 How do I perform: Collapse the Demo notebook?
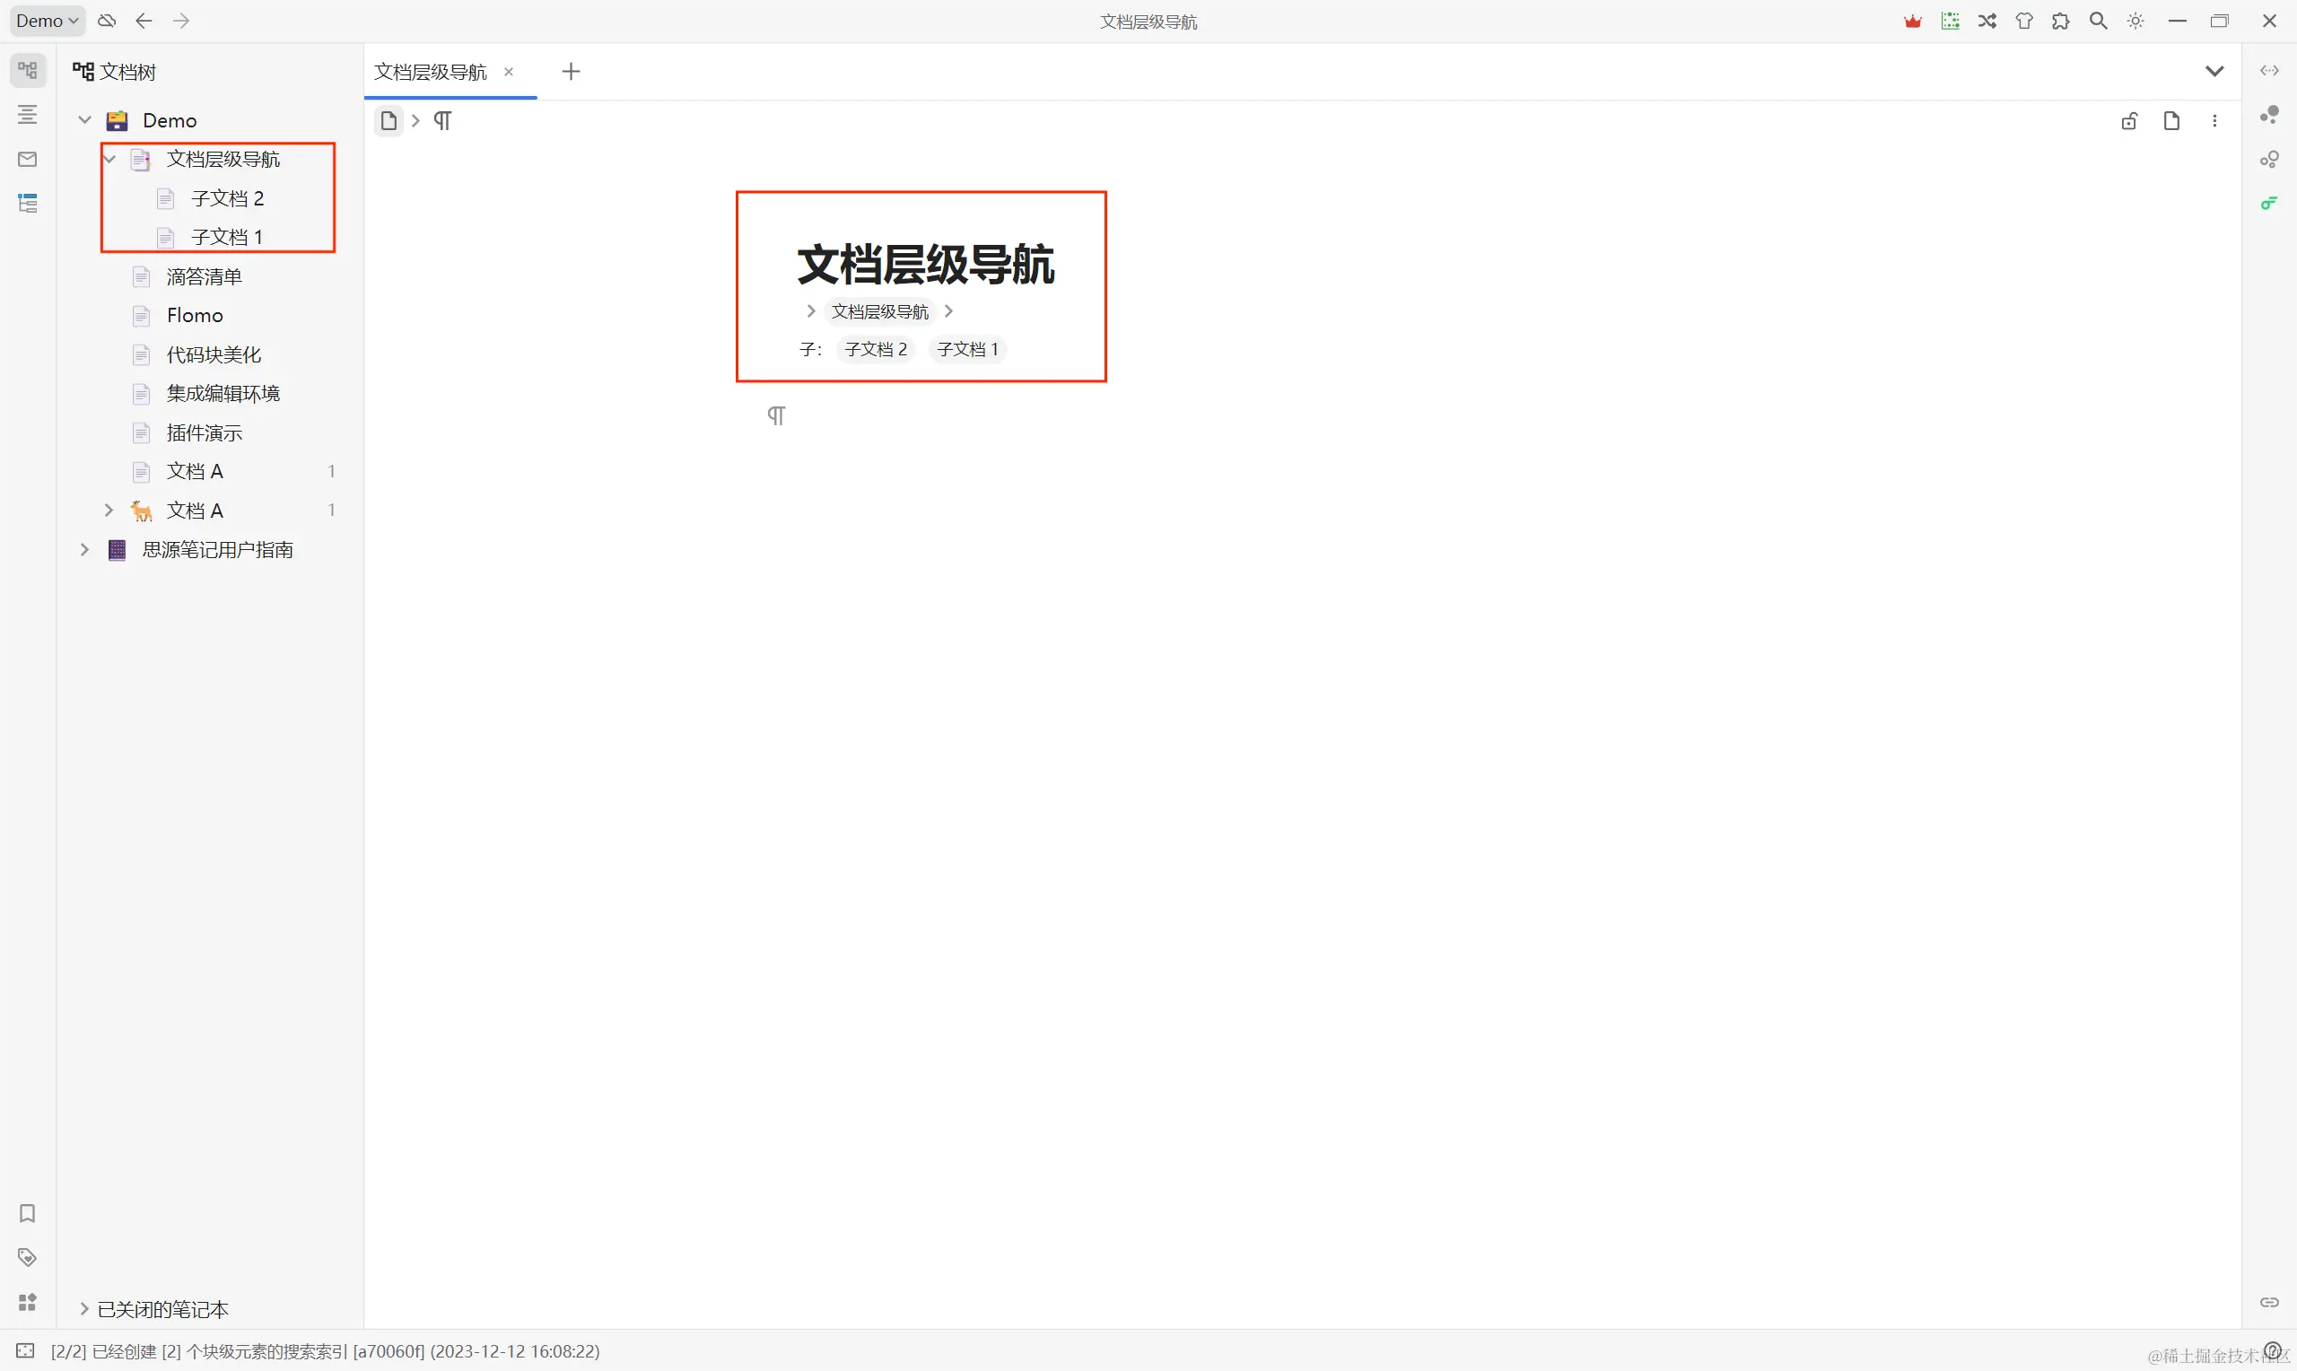click(85, 120)
